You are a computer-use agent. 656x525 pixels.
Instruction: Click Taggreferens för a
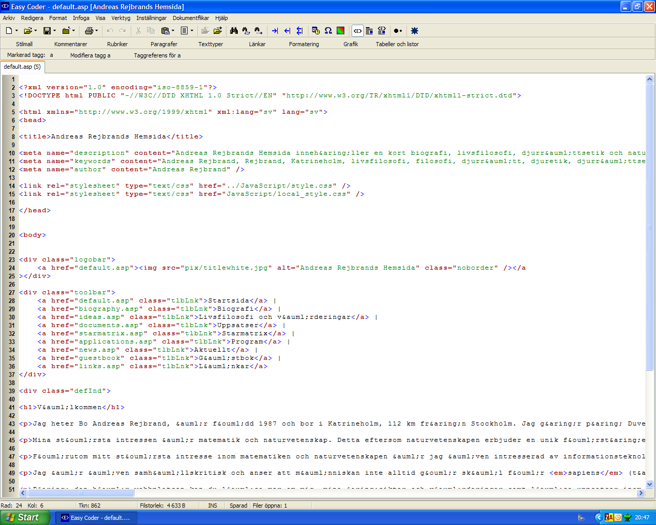157,55
